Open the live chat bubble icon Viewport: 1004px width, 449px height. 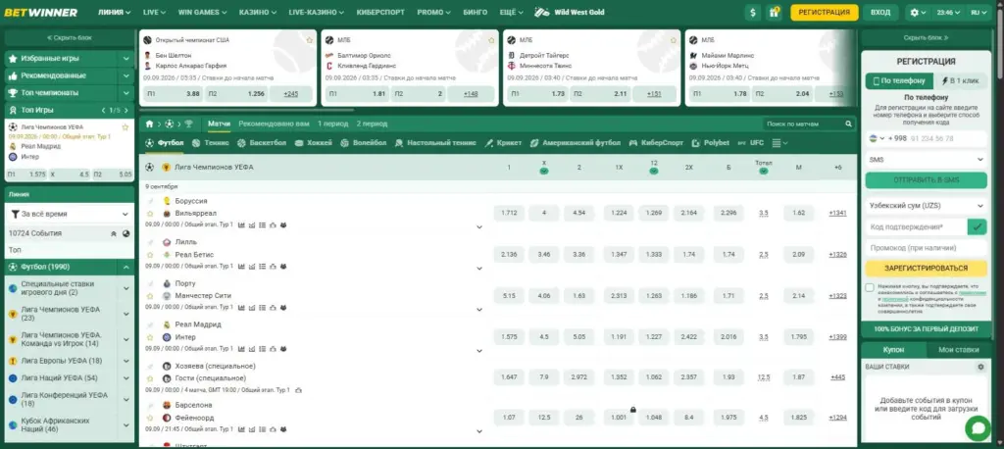[978, 428]
